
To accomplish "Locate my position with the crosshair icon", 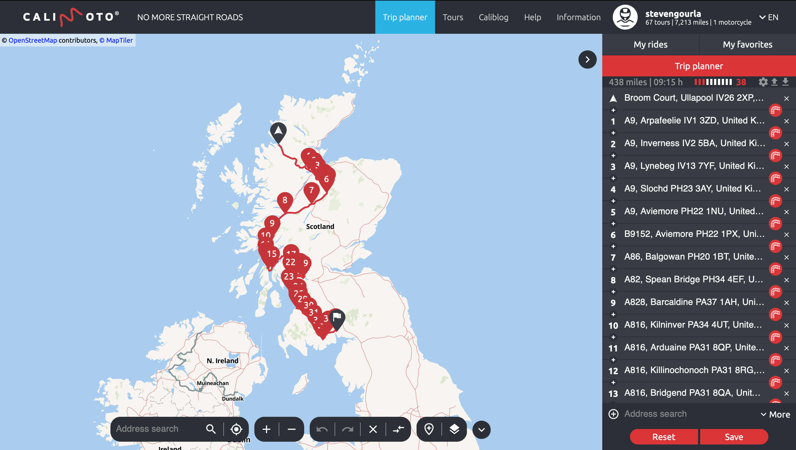I will pos(236,429).
